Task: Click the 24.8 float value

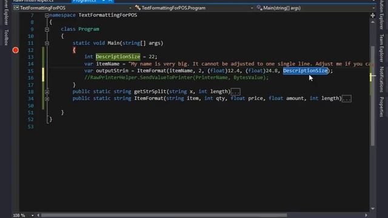Action: [x=272, y=71]
